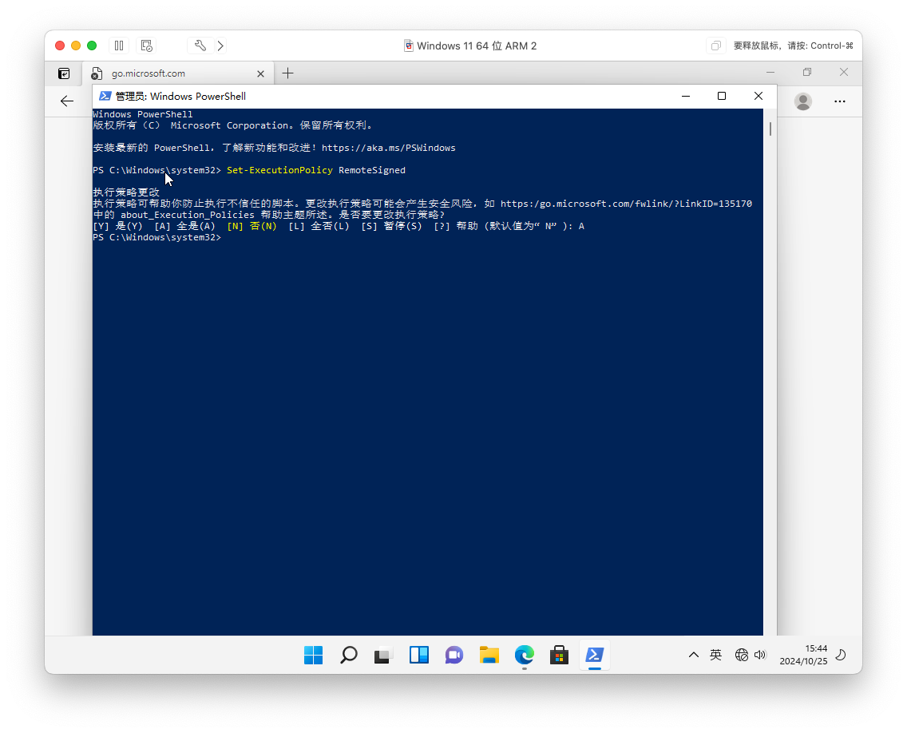The width and height of the screenshot is (907, 733).
Task: Open Task View on taskbar
Action: [x=383, y=655]
